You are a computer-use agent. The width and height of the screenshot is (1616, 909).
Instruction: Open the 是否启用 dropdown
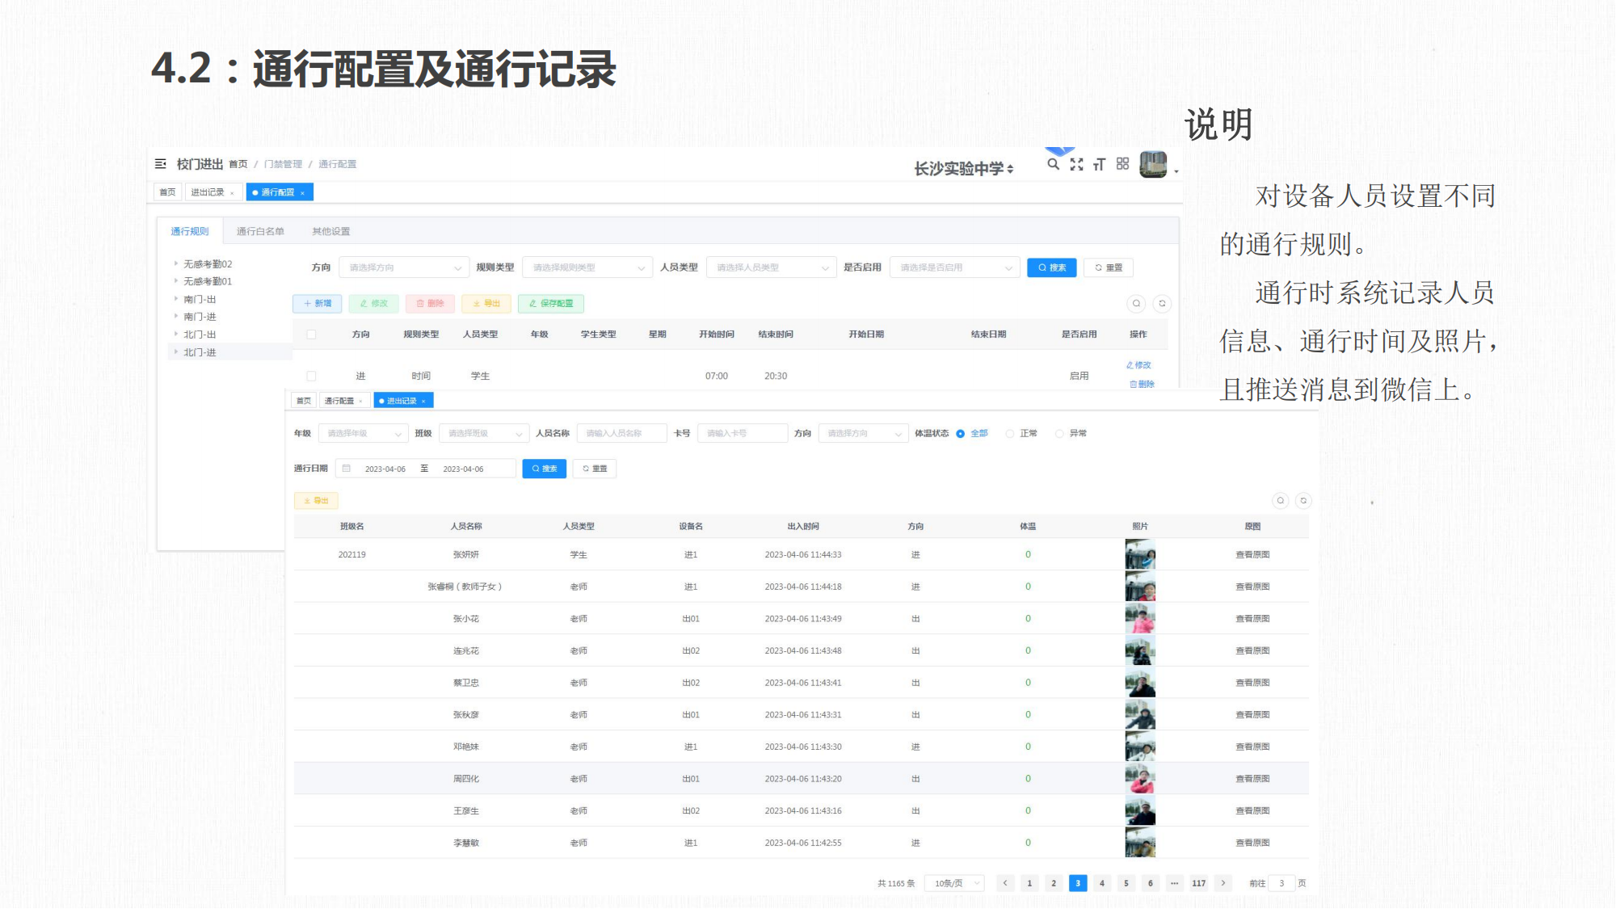(954, 267)
